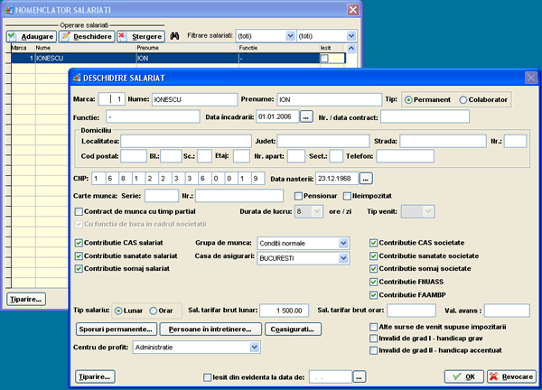Click Nume input field with IONESCU
This screenshot has height=390, width=542.
[194, 99]
